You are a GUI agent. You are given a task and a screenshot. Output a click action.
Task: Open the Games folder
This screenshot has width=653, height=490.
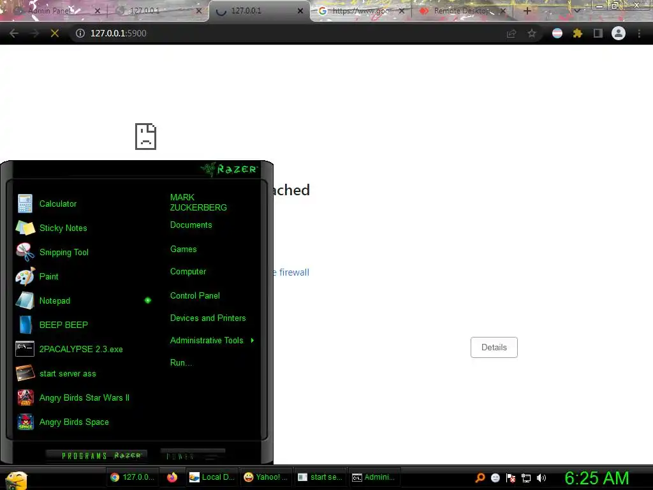pos(183,249)
